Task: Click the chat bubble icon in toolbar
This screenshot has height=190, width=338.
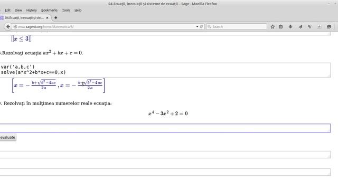Action: 329,27
